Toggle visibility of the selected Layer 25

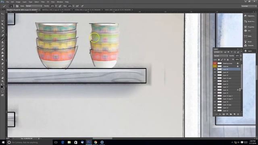coord(215,69)
